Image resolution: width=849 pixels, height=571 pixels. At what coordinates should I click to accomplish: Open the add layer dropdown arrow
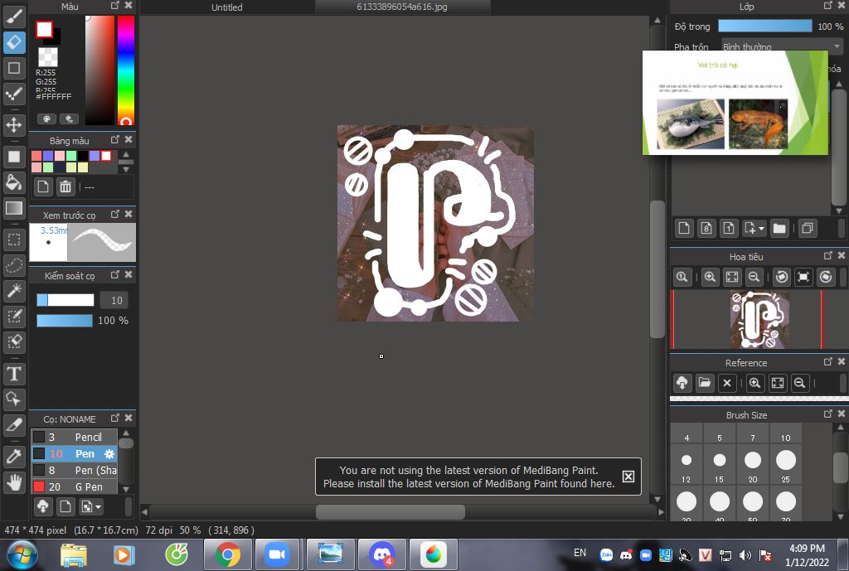coord(761,229)
